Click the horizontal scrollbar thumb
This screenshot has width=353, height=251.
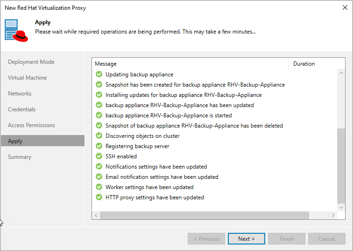[205, 215]
